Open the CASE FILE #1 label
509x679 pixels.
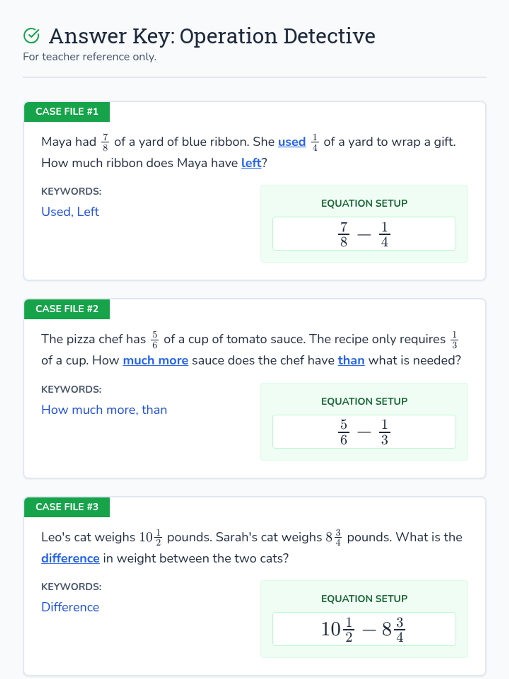point(67,112)
